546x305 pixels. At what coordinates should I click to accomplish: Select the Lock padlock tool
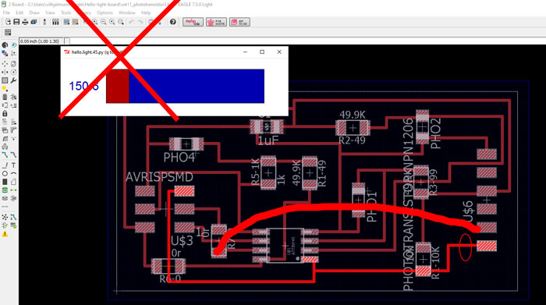coord(5,114)
